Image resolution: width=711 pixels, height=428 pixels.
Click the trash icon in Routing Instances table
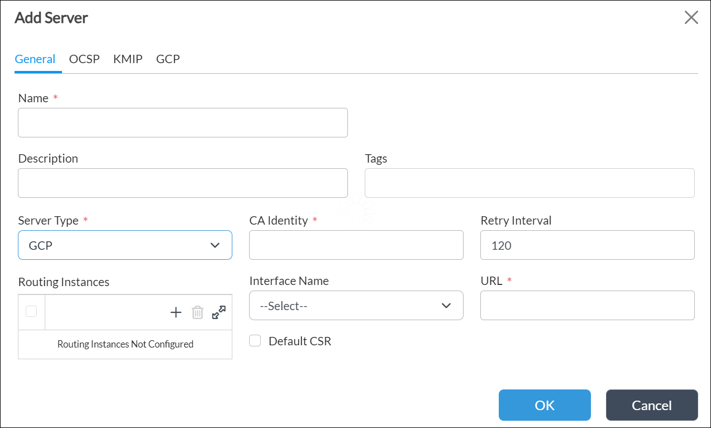click(x=197, y=312)
